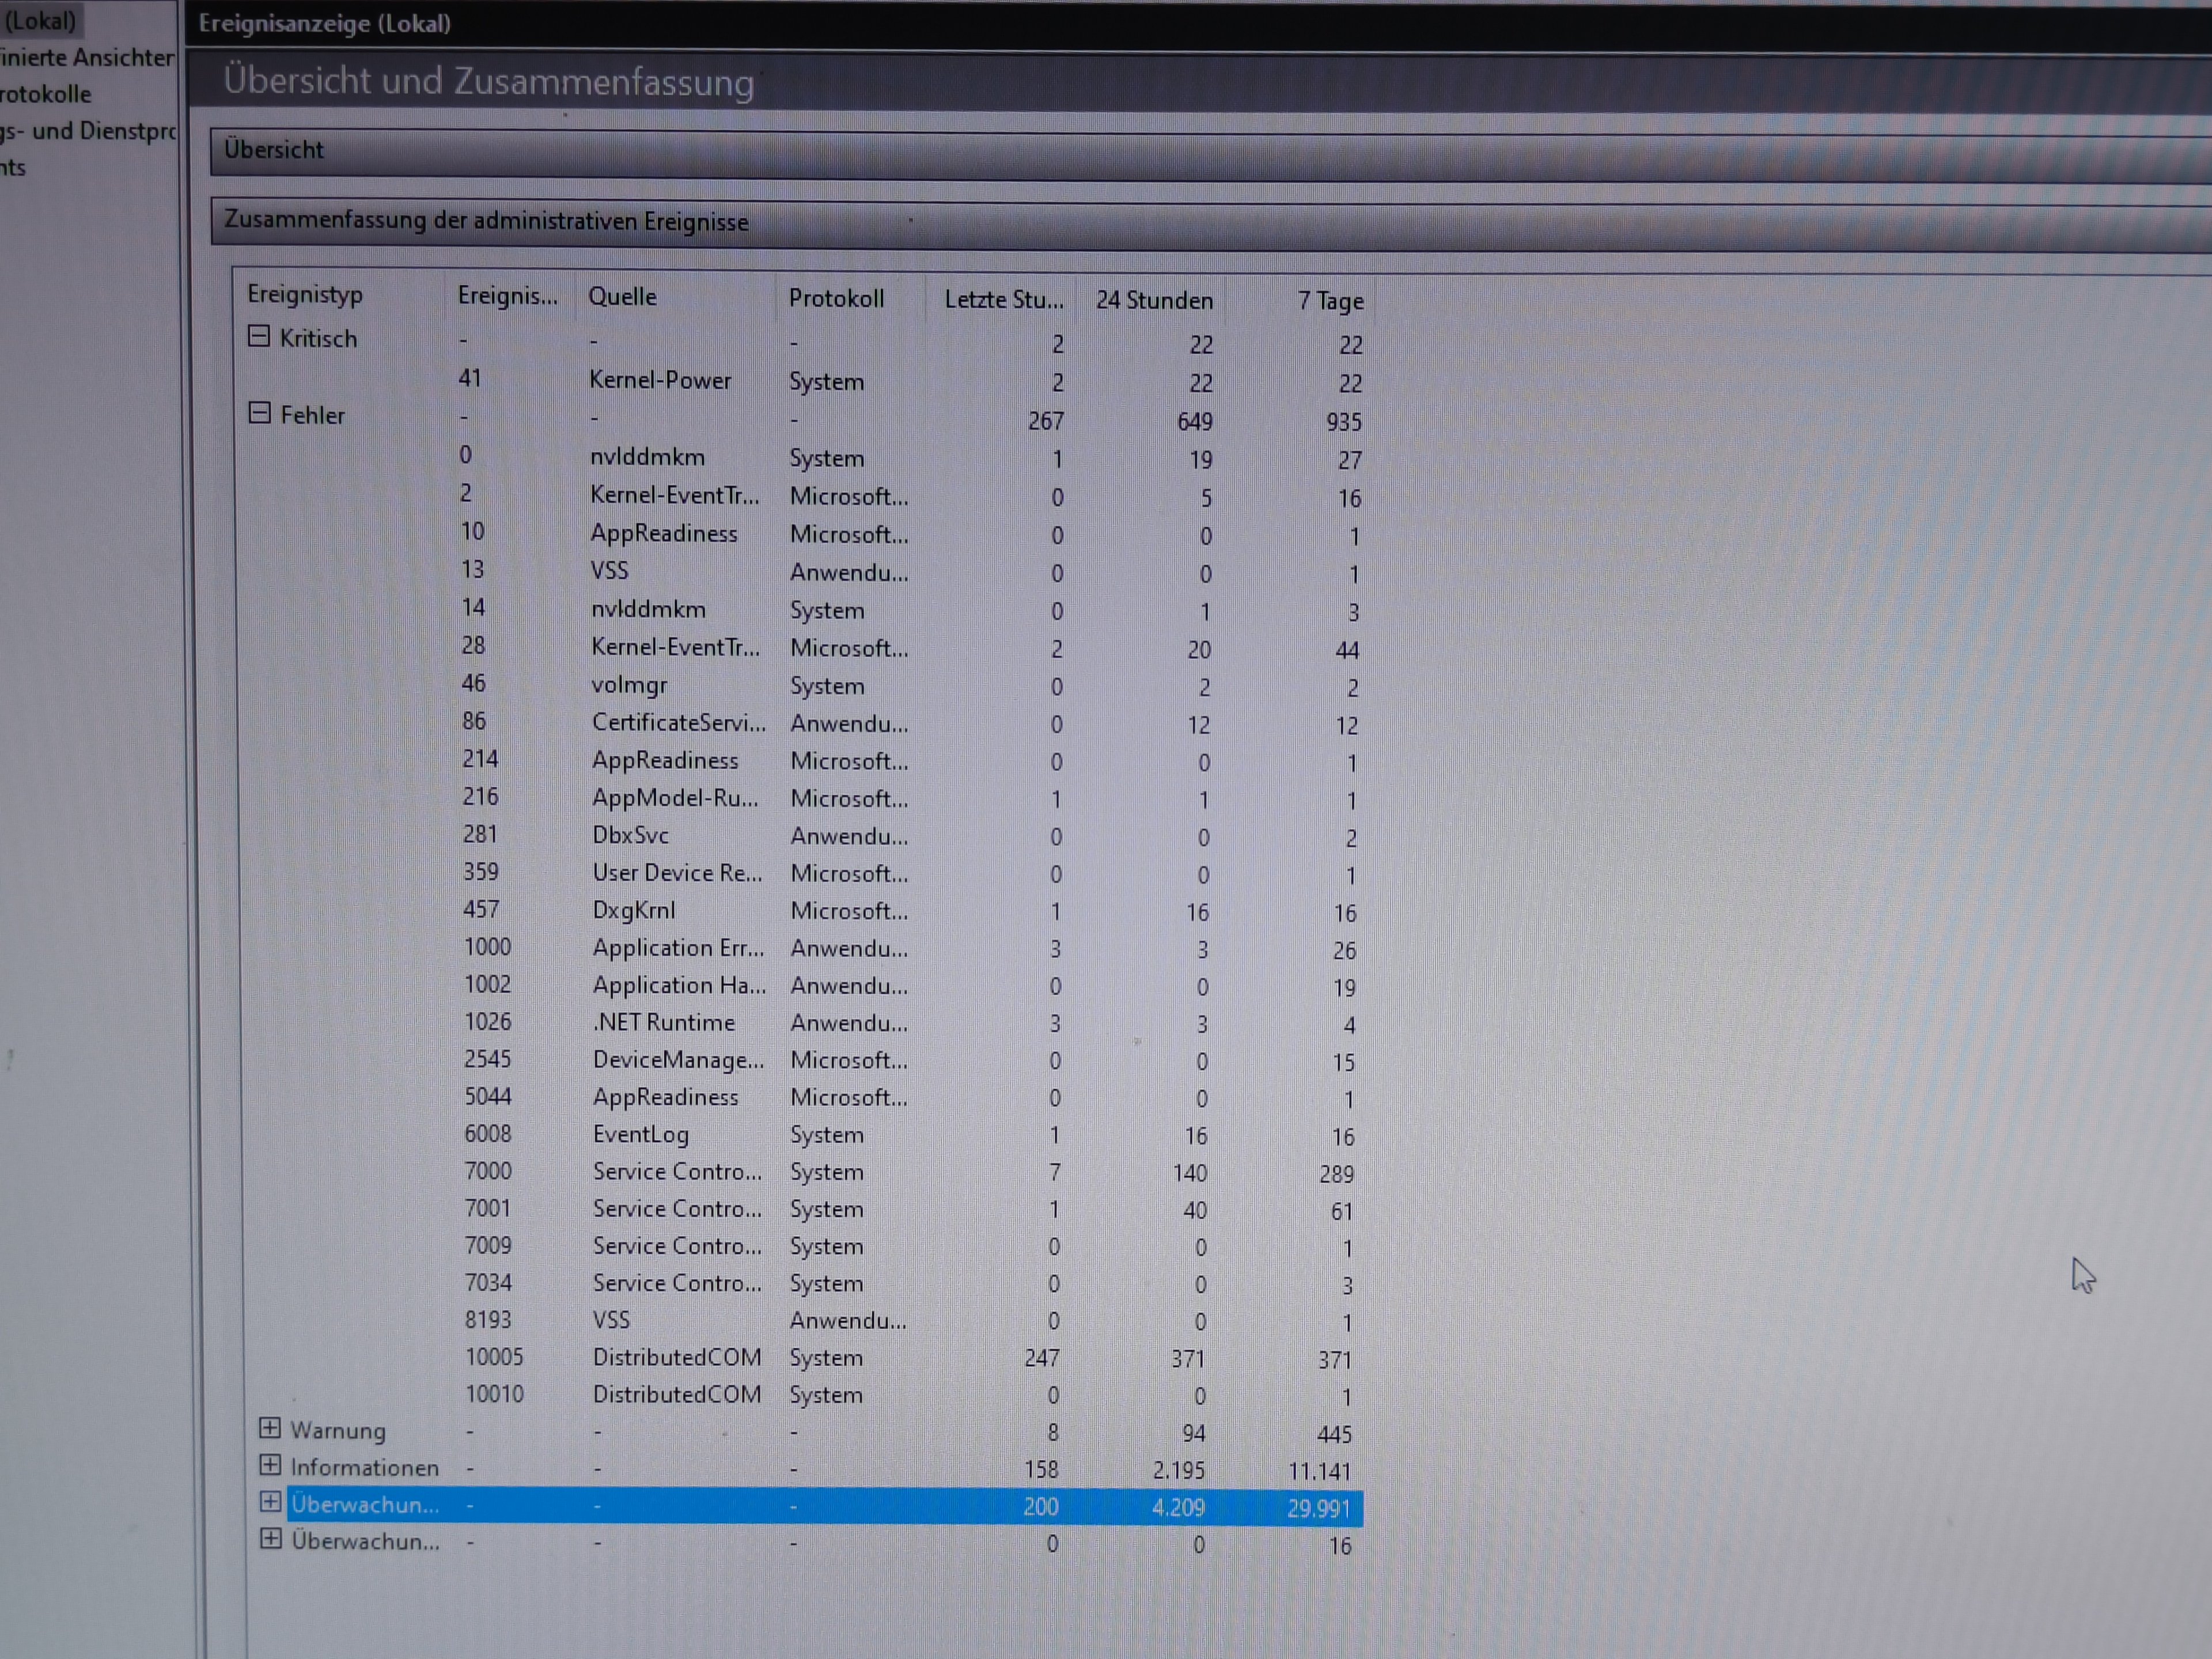Screen dimensions: 2212x1659
Task: Select the nvlddmkm event 14 row
Action: click(648, 609)
